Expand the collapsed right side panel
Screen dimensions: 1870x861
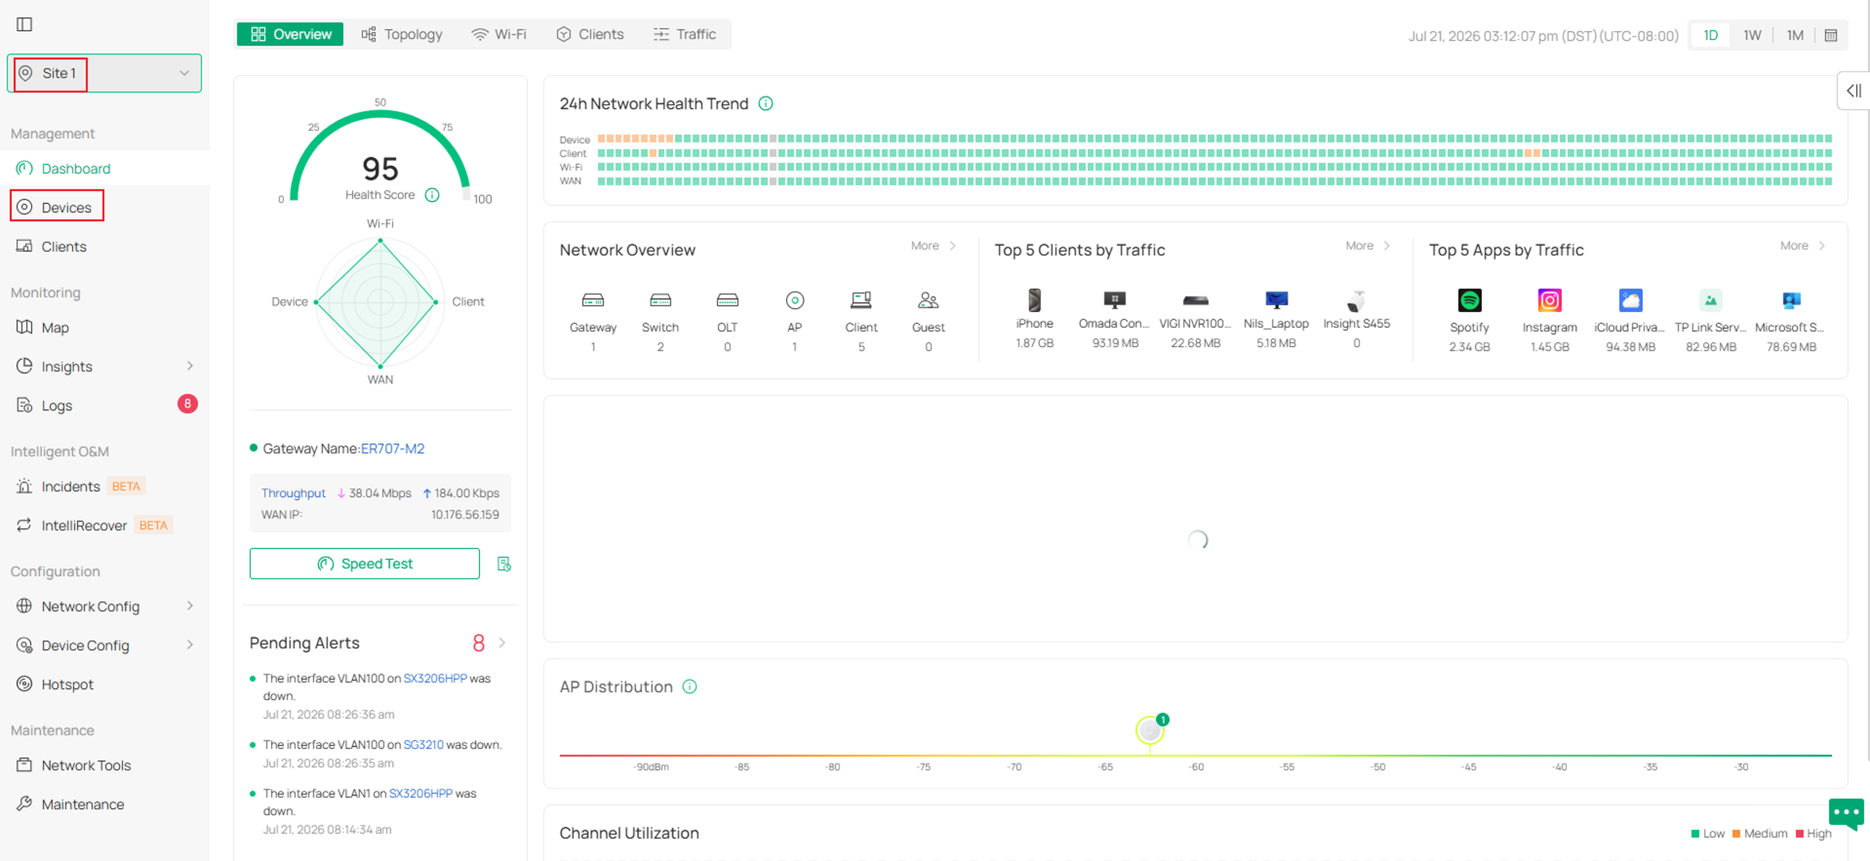point(1854,91)
